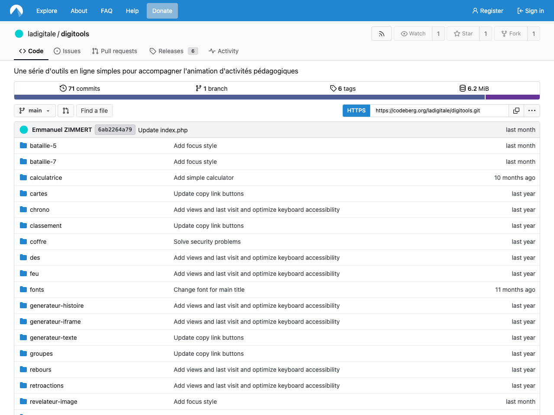Viewport: 554px width, 415px height.
Task: Open the ellipsis clone options menu
Action: pyautogui.click(x=531, y=111)
